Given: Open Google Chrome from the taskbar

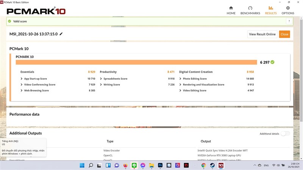Looking at the screenshot, I should (203, 165).
